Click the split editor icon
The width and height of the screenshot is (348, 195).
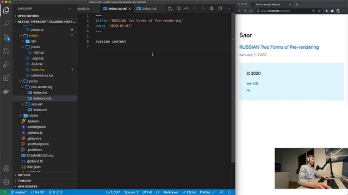tap(220, 9)
